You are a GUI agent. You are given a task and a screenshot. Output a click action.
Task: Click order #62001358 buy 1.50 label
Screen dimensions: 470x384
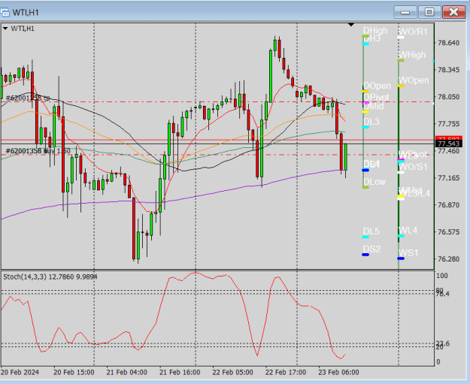(x=38, y=151)
